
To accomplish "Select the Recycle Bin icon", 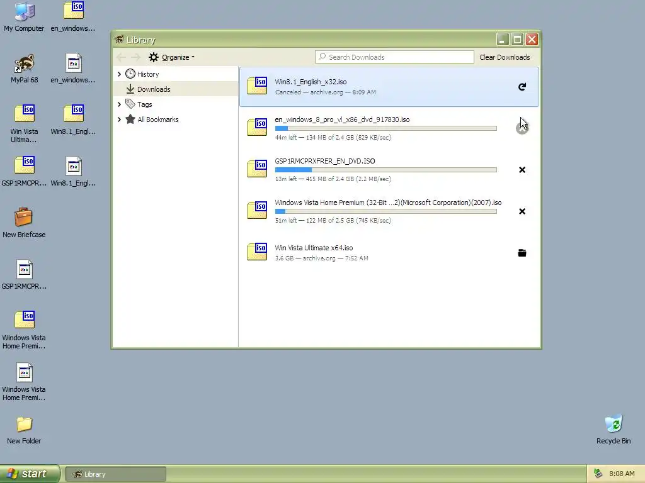I will click(614, 430).
